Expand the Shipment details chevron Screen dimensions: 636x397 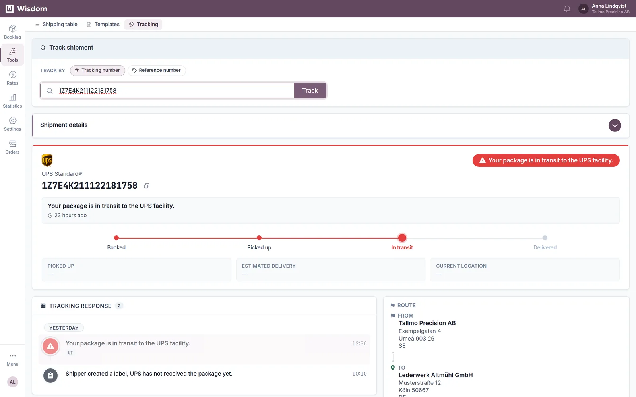(615, 125)
